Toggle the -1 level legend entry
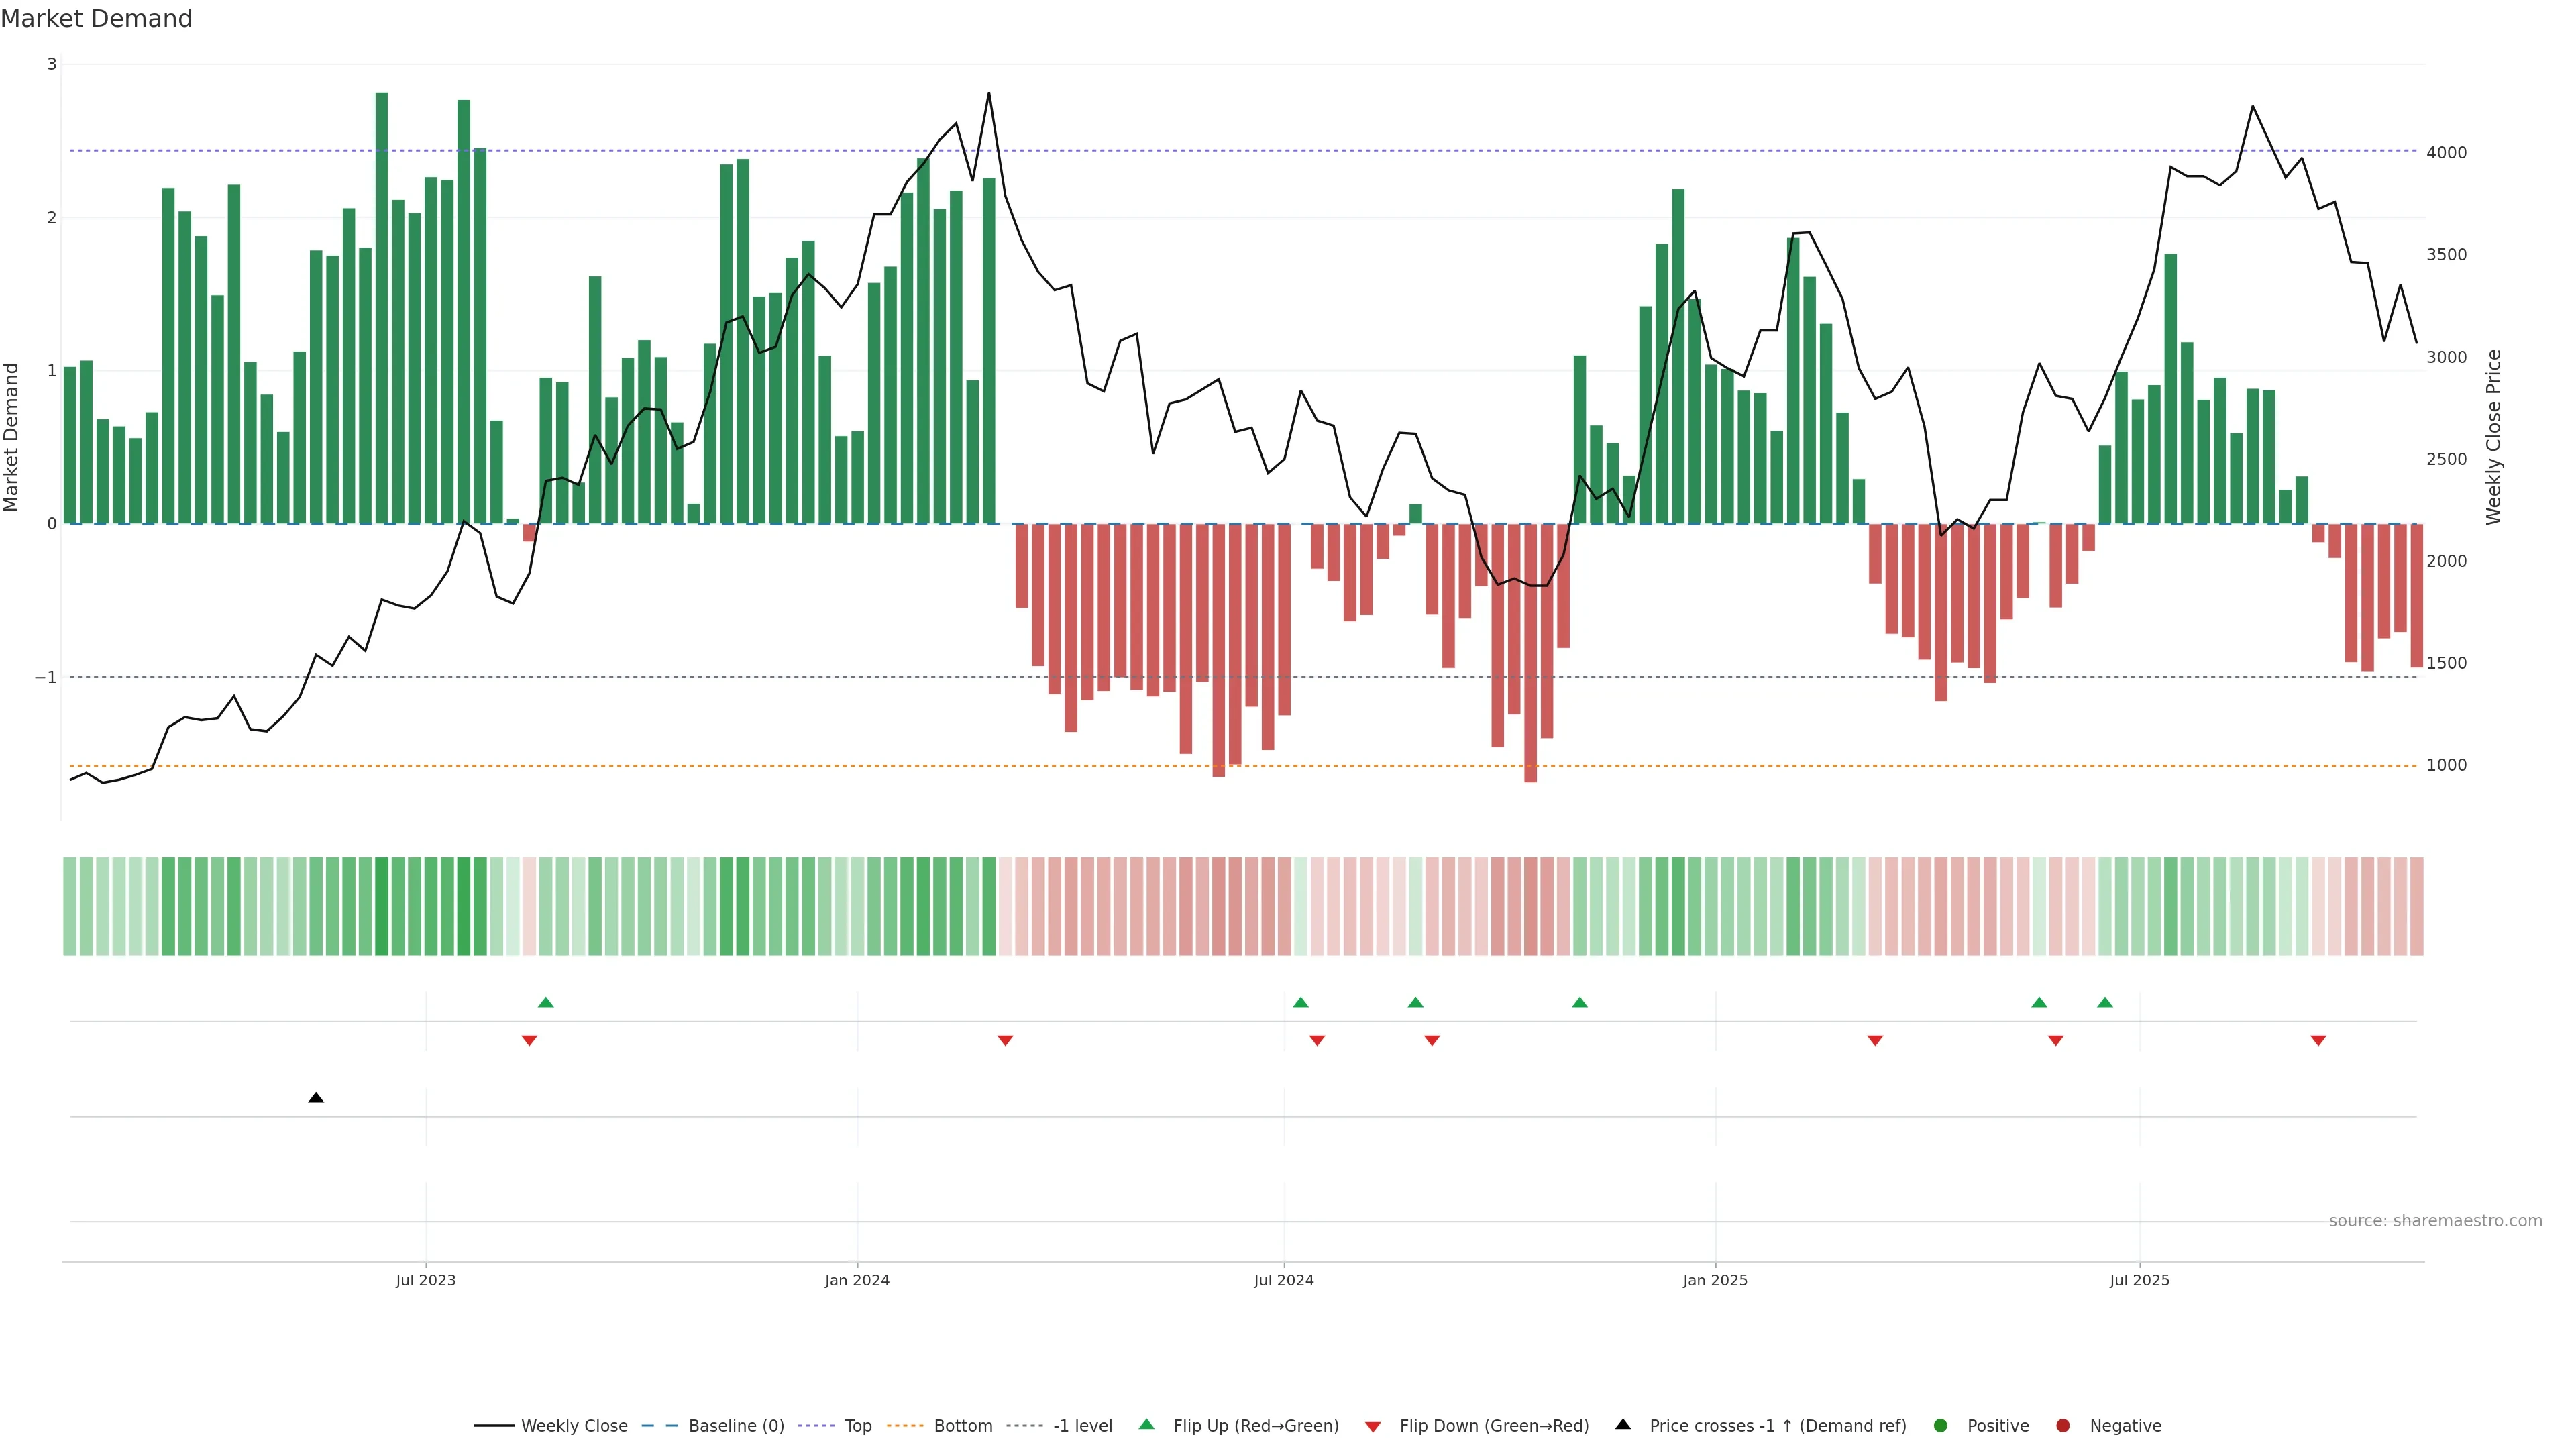Image resolution: width=2576 pixels, height=1449 pixels. [1082, 1425]
